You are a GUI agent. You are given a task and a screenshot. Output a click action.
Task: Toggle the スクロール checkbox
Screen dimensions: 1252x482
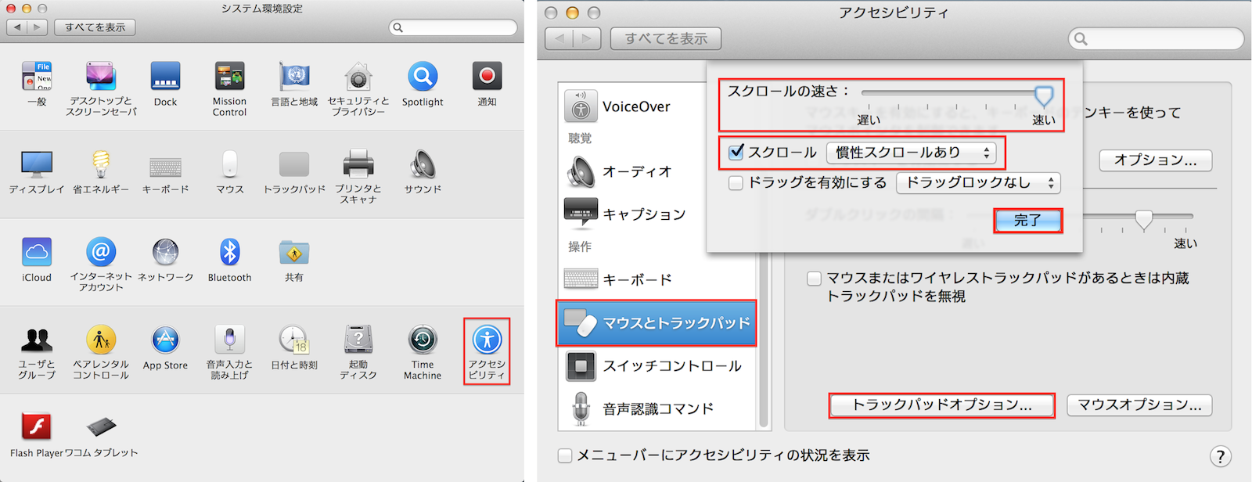pos(736,152)
